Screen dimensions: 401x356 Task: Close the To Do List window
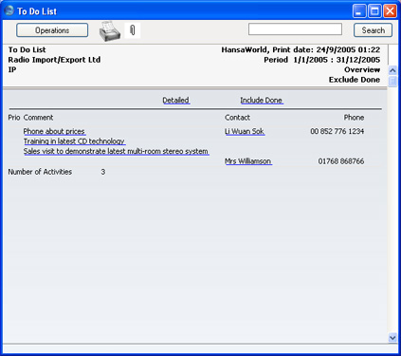click(390, 11)
